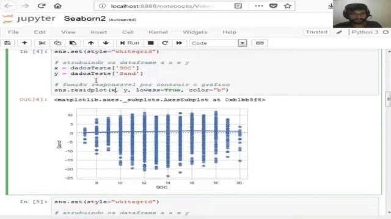Click the Trusted notebook button

click(x=316, y=32)
